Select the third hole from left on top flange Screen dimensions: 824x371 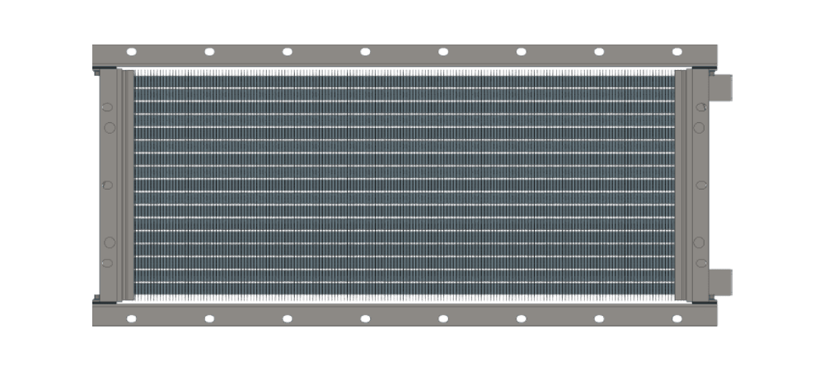[288, 51]
